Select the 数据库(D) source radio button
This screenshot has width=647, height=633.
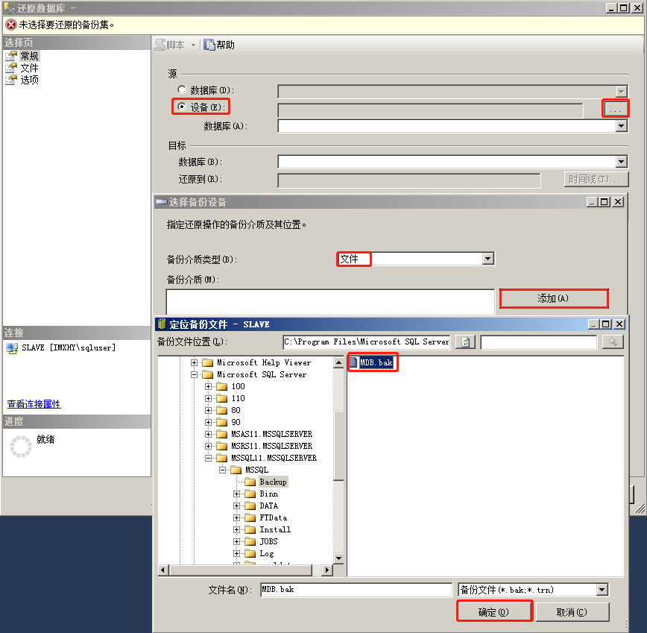pos(182,89)
